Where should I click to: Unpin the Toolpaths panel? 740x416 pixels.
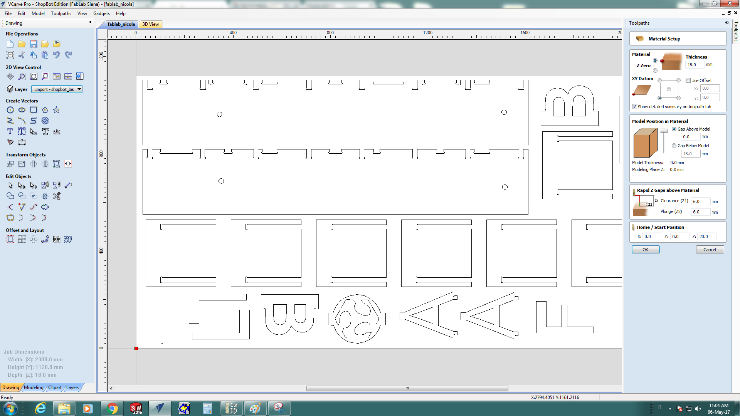point(727,23)
